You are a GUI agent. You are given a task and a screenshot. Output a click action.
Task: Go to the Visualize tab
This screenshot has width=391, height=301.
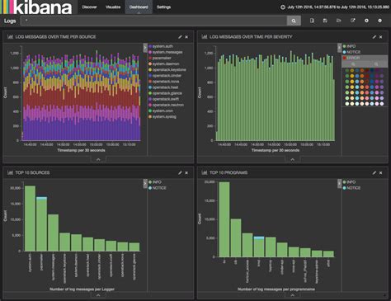click(113, 7)
